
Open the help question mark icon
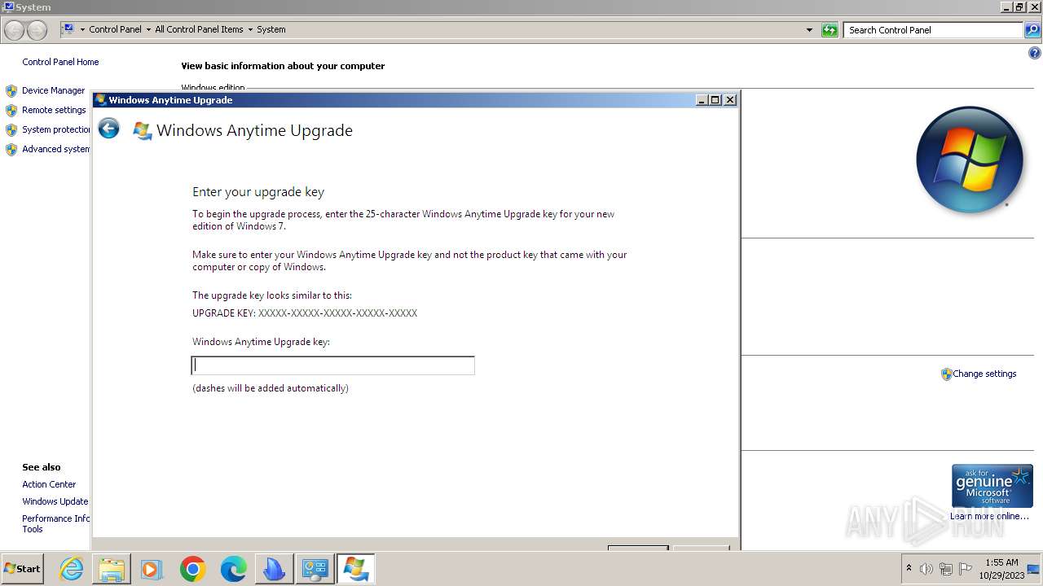tap(1035, 54)
